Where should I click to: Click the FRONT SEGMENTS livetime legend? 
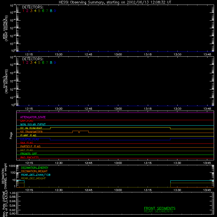(160, 208)
